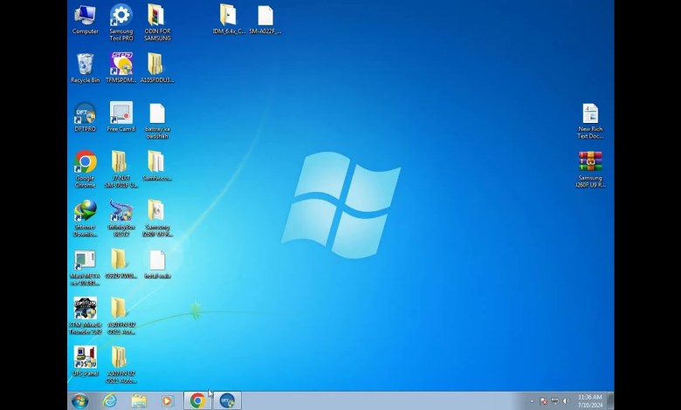
Task: Select the DFTPRO desktop shortcut
Action: coord(86,117)
